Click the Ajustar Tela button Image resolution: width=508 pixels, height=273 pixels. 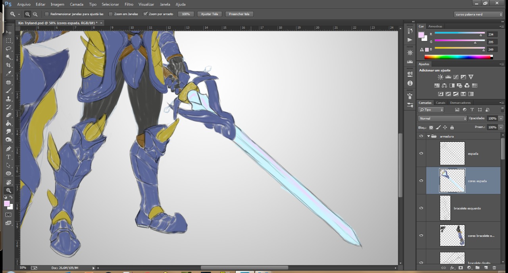[209, 14]
